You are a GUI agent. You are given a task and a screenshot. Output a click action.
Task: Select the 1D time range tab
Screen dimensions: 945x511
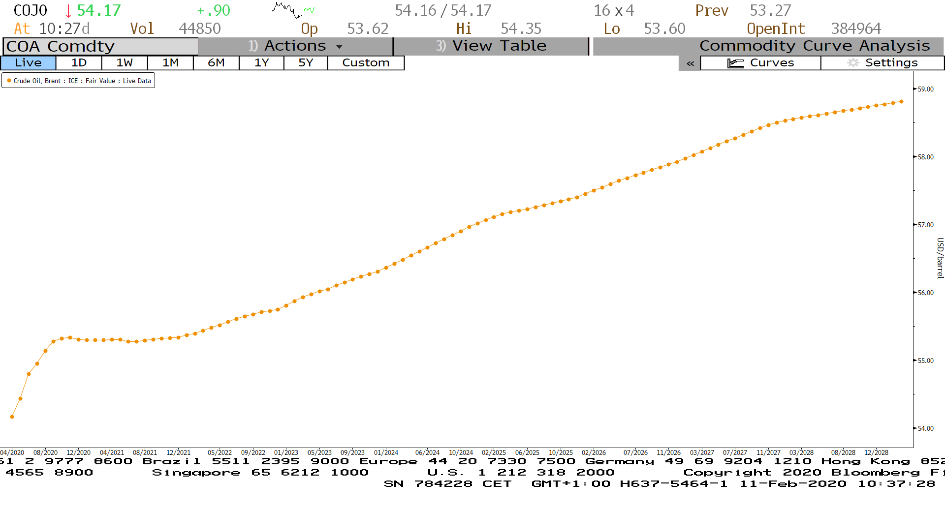(x=79, y=63)
